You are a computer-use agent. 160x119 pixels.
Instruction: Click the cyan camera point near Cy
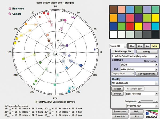(x=69, y=91)
